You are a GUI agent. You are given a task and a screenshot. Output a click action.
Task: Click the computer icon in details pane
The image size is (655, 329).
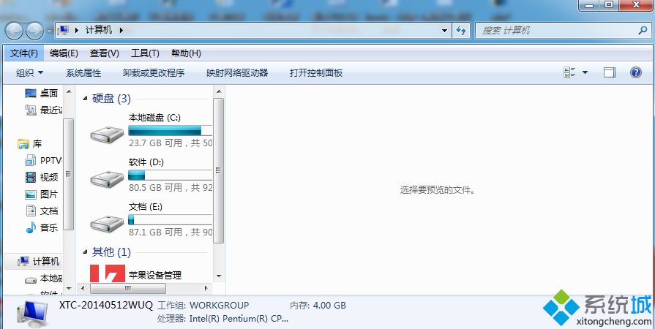tap(33, 314)
